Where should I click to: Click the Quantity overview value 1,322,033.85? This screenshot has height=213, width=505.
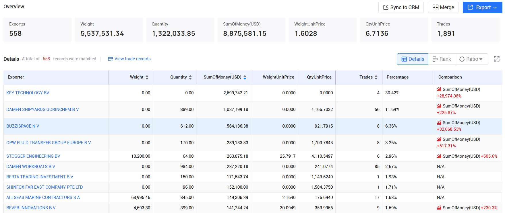(x=173, y=34)
